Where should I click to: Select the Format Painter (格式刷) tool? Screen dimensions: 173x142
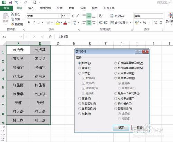(x=17, y=24)
